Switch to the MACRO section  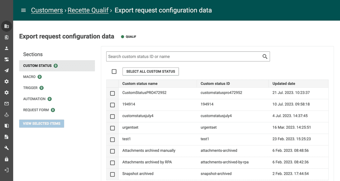click(x=30, y=77)
